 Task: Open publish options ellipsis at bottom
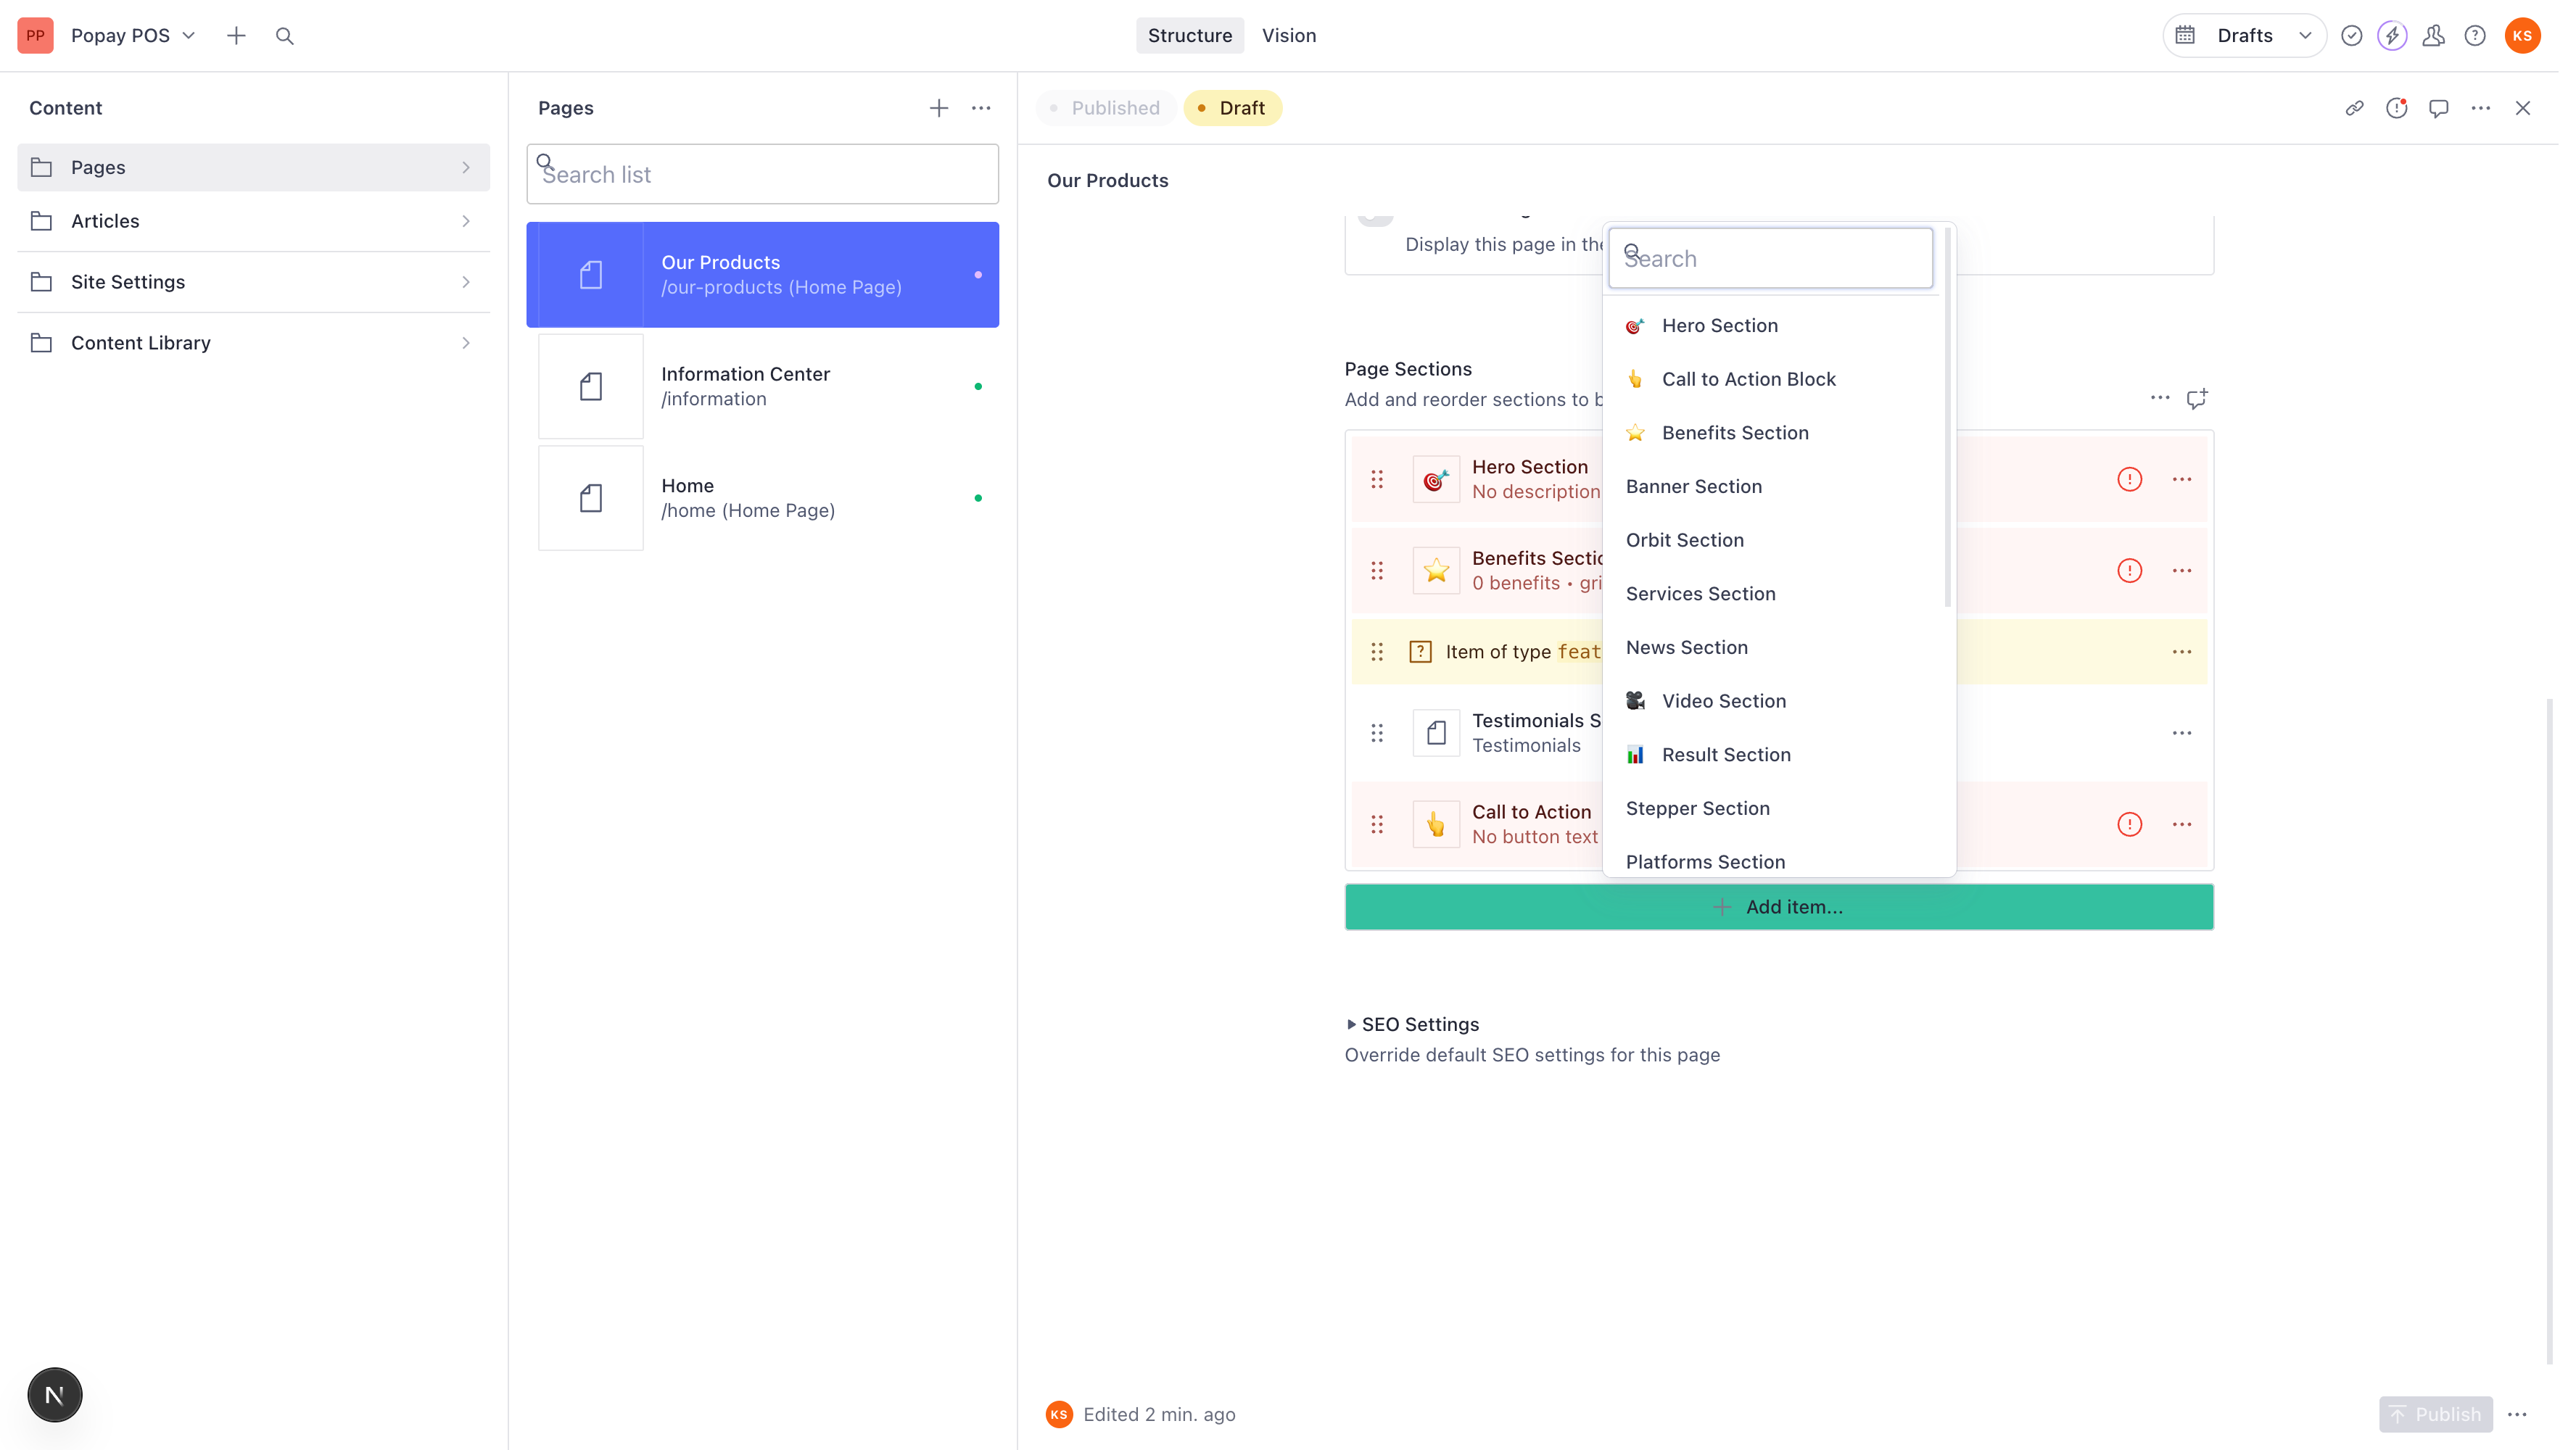pyautogui.click(x=2517, y=1414)
